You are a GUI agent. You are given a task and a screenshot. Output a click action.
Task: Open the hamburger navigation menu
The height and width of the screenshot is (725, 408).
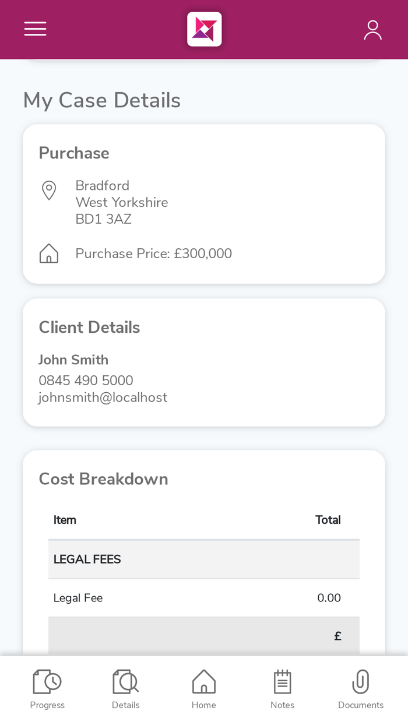pyautogui.click(x=35, y=29)
